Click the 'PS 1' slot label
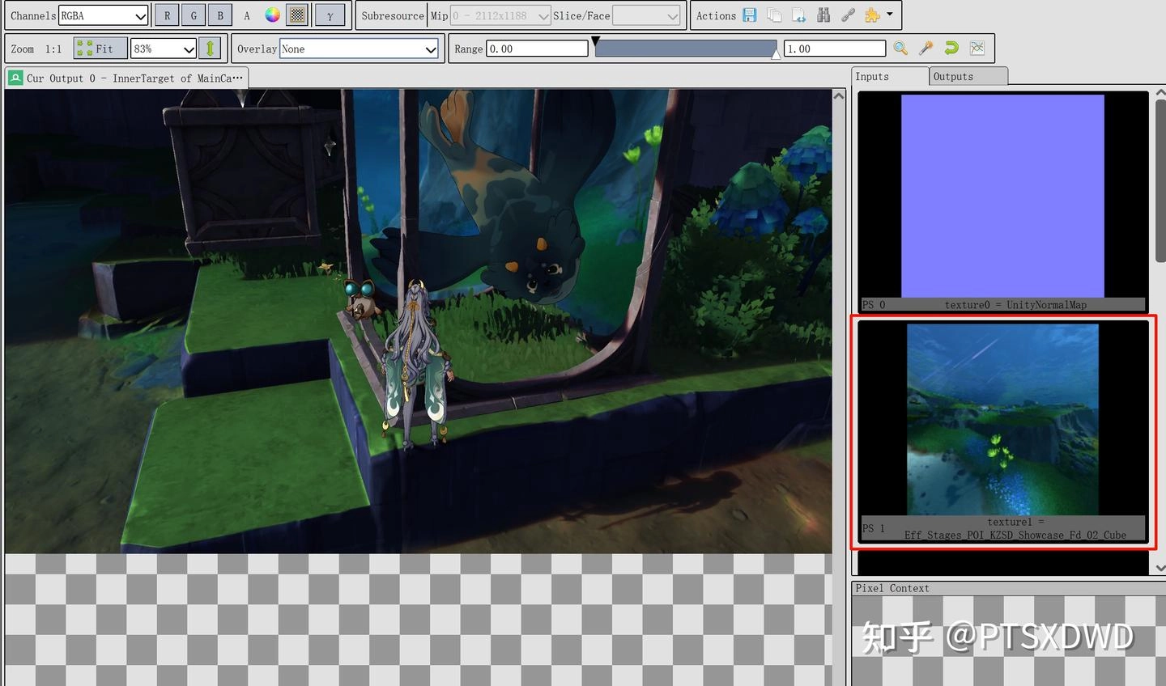Viewport: 1166px width, 686px height. coord(874,528)
